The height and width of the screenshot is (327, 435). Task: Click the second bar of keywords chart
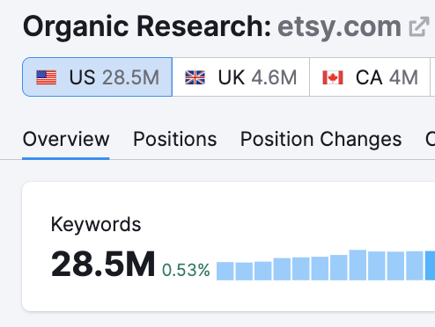[x=244, y=272]
